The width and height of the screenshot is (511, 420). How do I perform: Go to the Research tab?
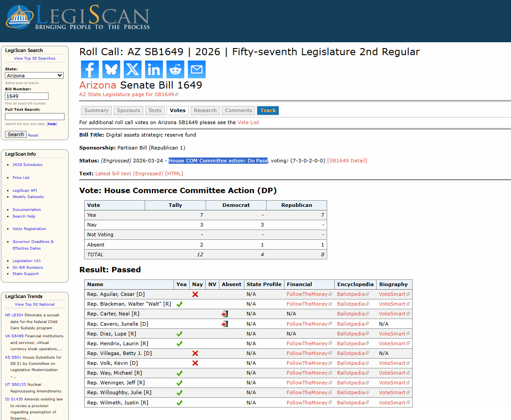205,110
